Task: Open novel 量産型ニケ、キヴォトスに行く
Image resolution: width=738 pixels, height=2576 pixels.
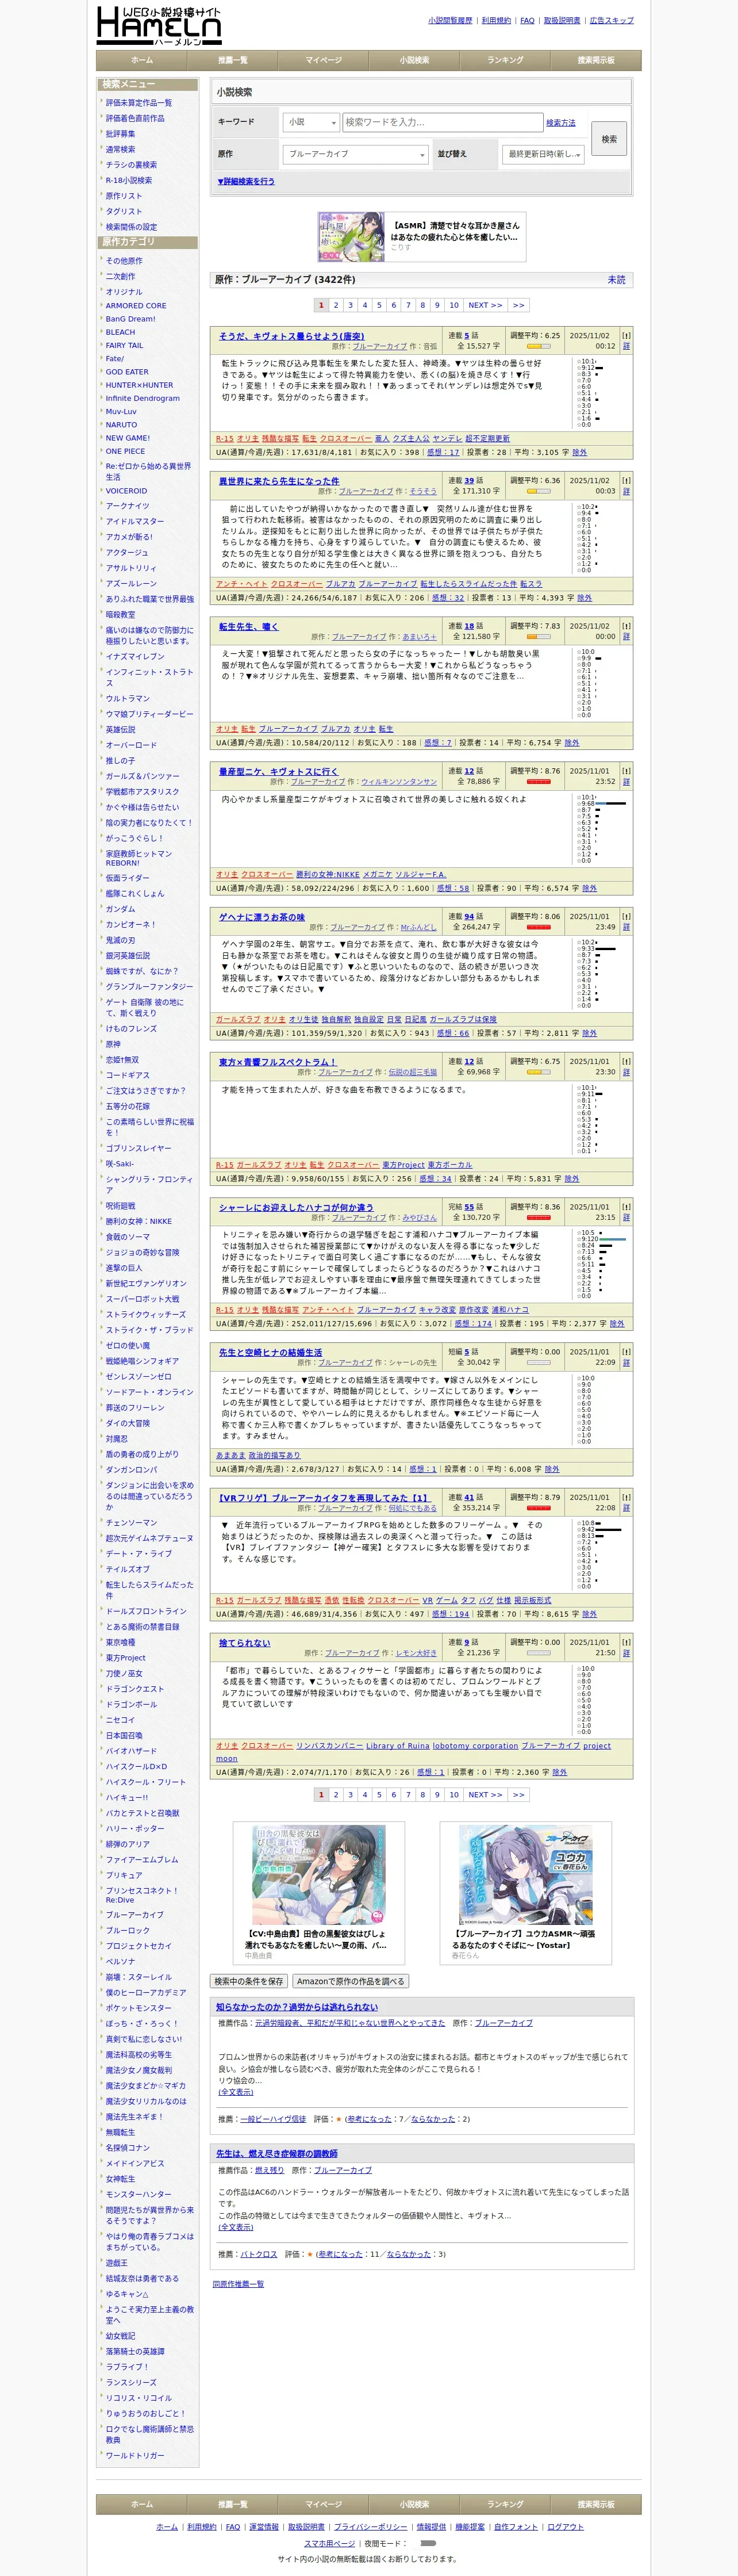Action: coord(279,771)
